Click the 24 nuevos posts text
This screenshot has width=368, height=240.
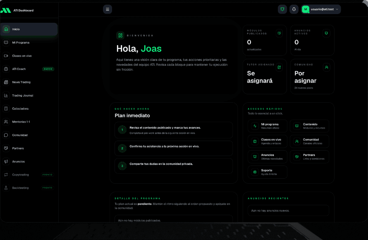tap(303, 88)
